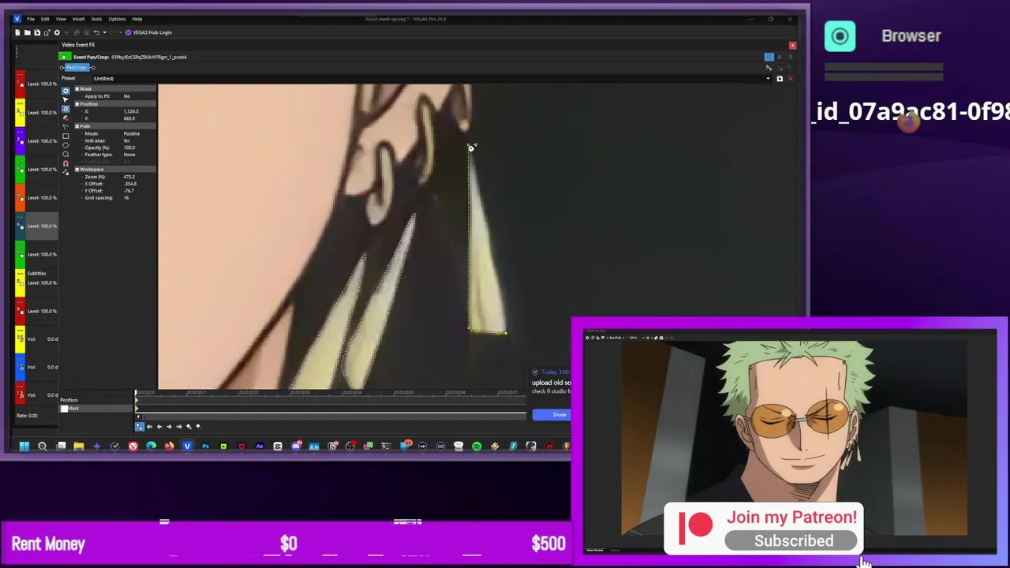Click the Create Keyframe diamond icon
Viewport: 1010px width, 568px height.
click(x=189, y=427)
